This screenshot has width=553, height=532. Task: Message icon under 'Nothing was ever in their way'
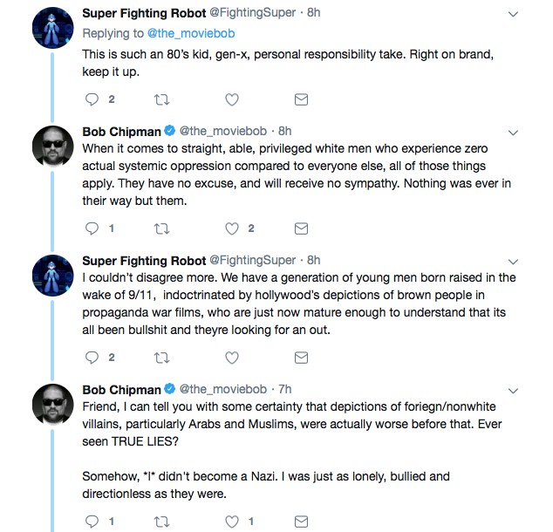point(301,228)
